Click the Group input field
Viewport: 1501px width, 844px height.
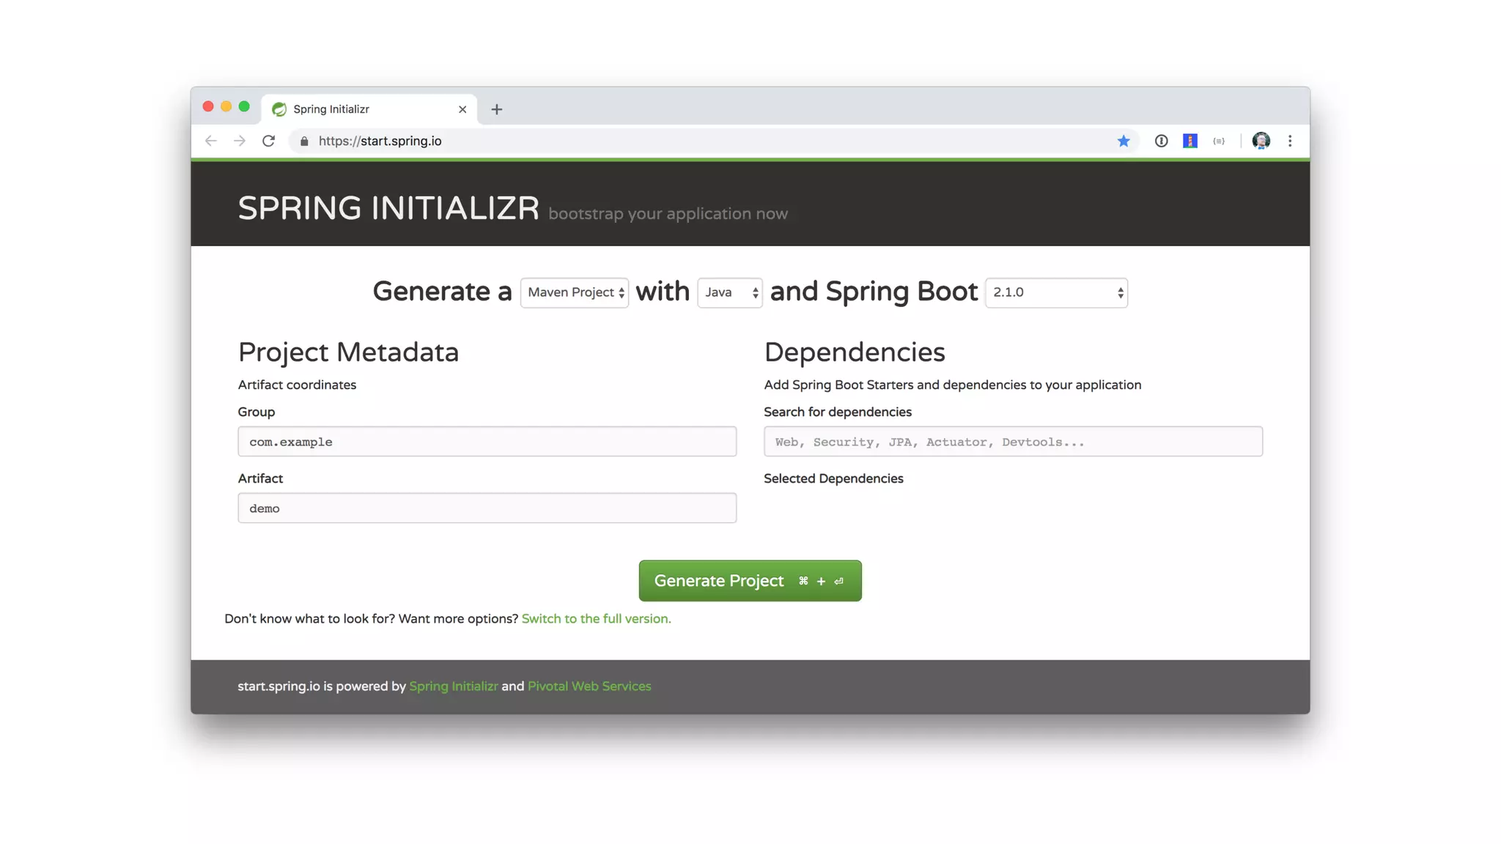click(x=487, y=442)
